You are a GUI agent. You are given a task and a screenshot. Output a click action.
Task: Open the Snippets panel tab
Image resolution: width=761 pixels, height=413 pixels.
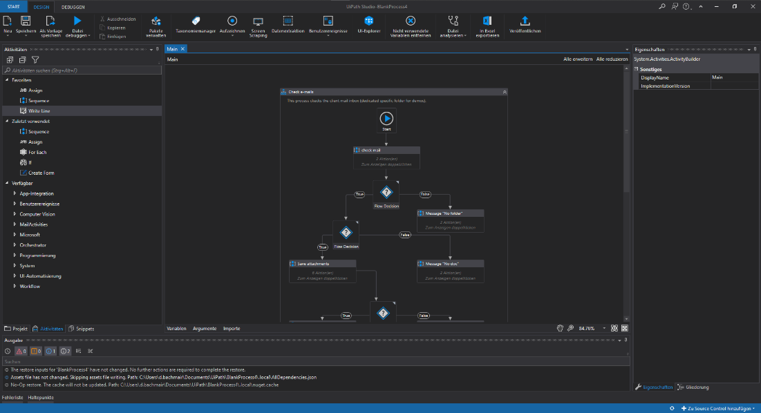coord(82,329)
